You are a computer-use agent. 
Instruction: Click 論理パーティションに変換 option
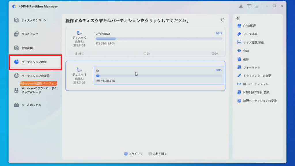click(260, 101)
